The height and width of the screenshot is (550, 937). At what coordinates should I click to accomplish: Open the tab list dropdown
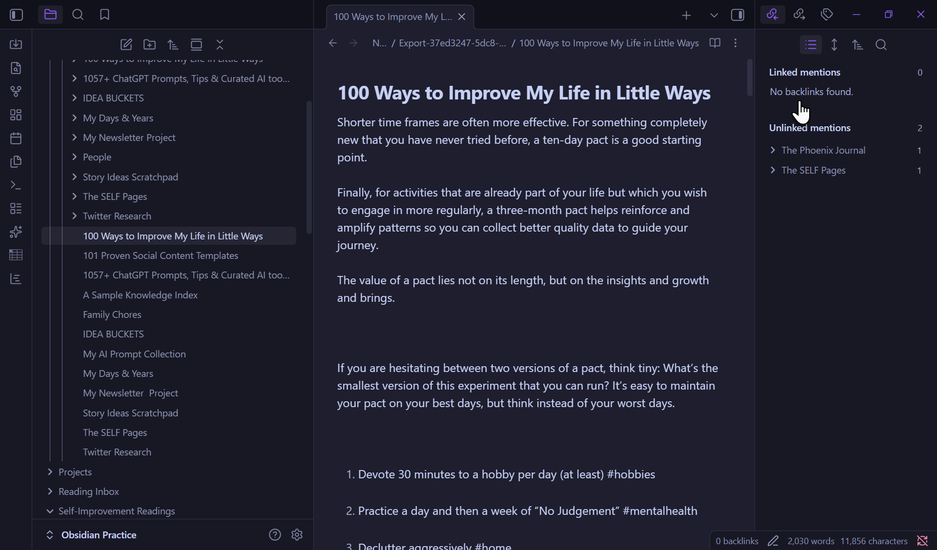click(713, 15)
